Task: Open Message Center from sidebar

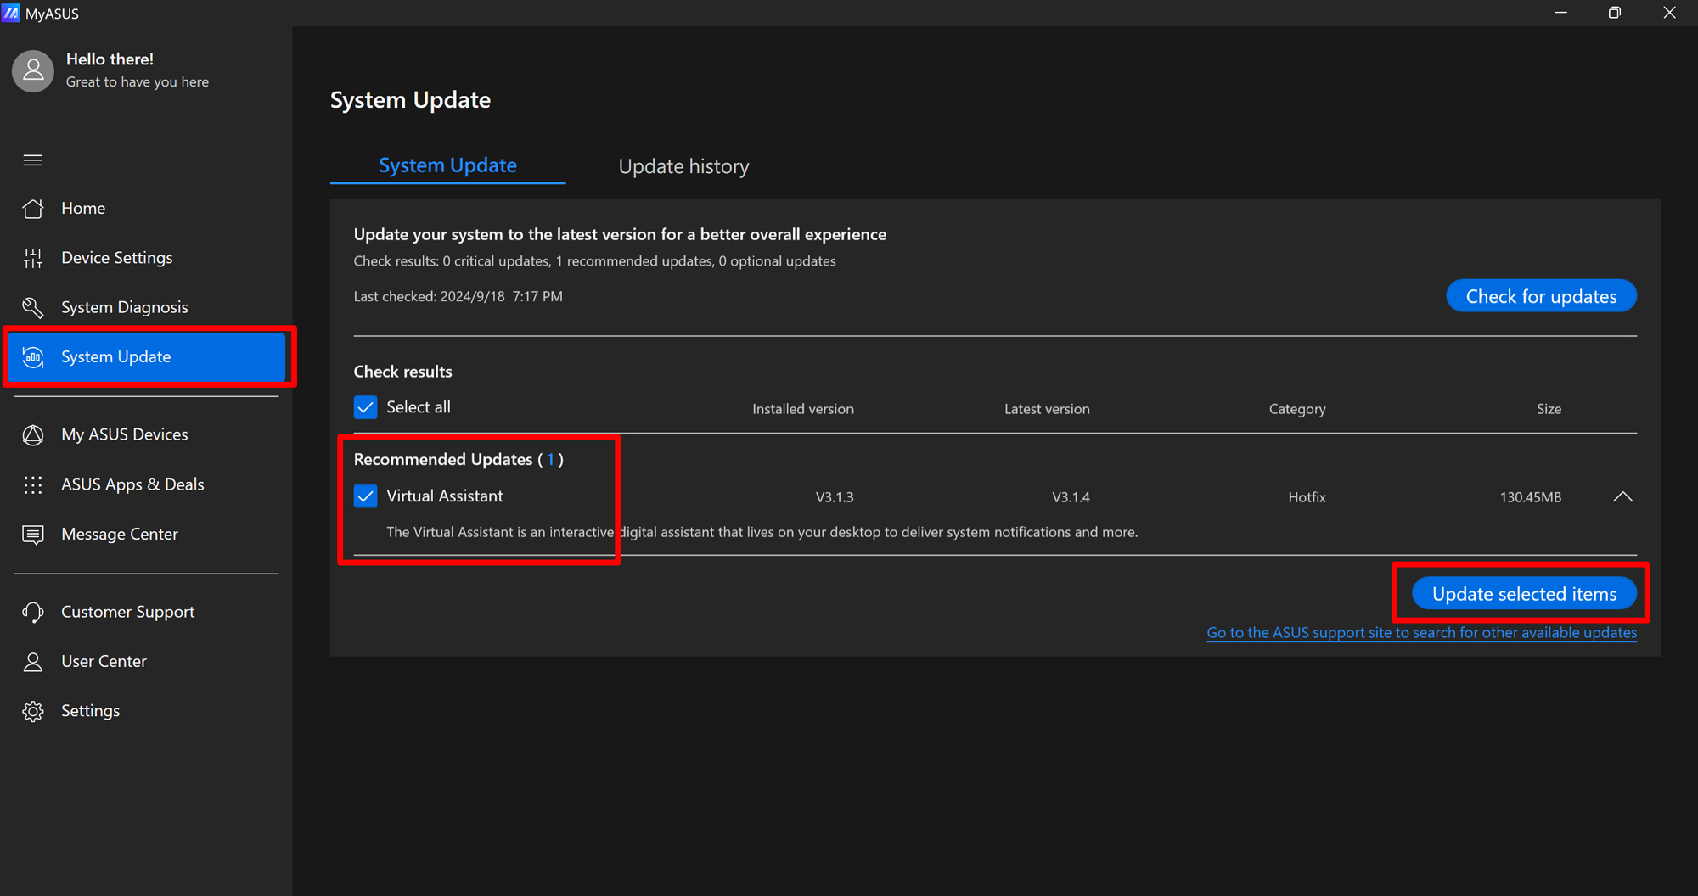Action: [x=146, y=535]
